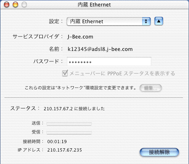The height and width of the screenshot is (164, 189).
Task: Click the パスワード input field
Action: coord(109,61)
